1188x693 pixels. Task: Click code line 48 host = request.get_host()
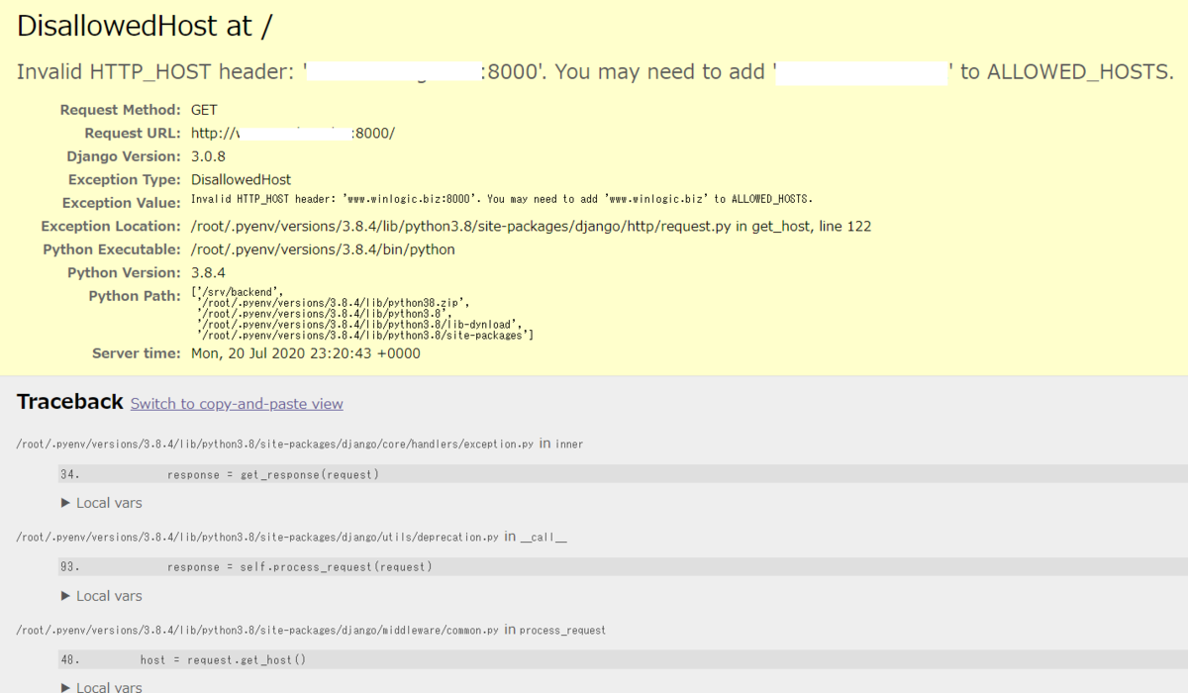623,660
